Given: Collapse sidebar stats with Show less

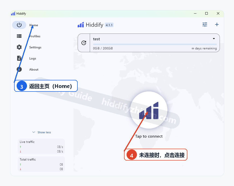Looking at the screenshot, I should tap(42, 132).
